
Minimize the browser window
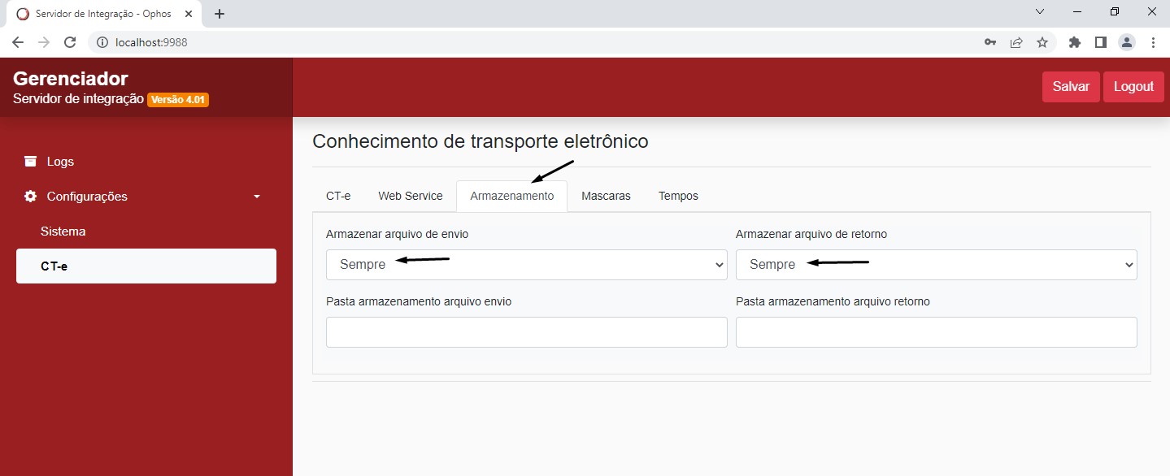coord(1077,12)
